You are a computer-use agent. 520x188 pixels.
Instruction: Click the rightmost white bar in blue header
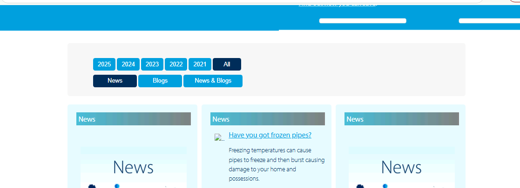click(489, 21)
